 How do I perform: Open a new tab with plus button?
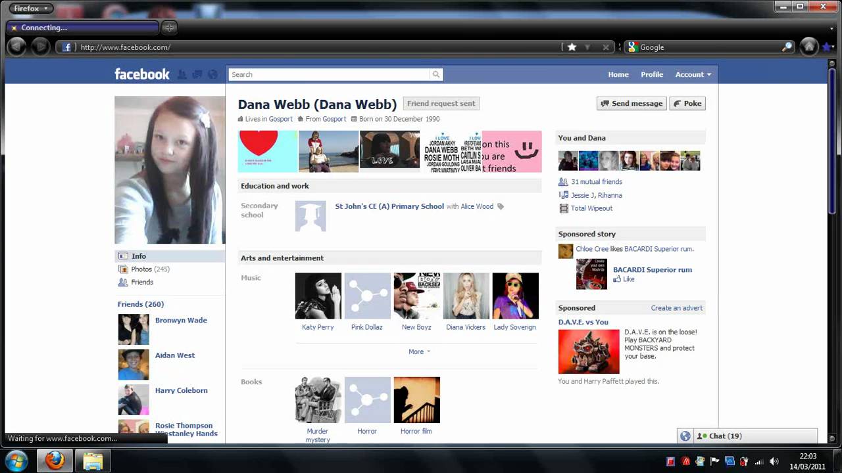point(169,28)
